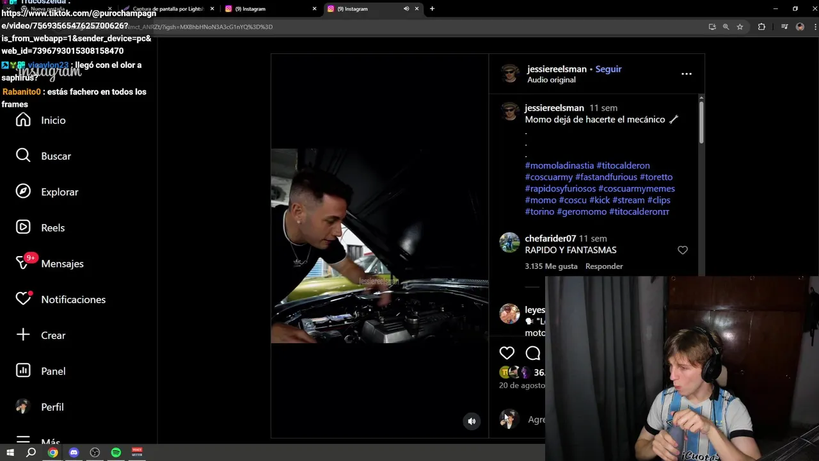Open OBS Studio from the taskbar
The height and width of the screenshot is (461, 819).
pyautogui.click(x=95, y=453)
